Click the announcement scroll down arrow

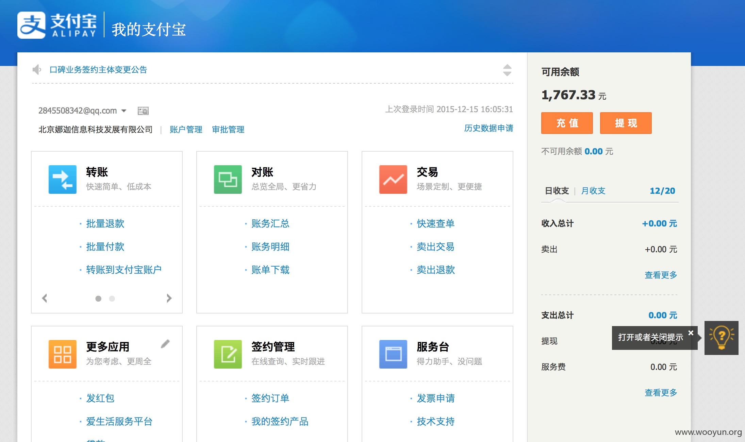pyautogui.click(x=507, y=74)
